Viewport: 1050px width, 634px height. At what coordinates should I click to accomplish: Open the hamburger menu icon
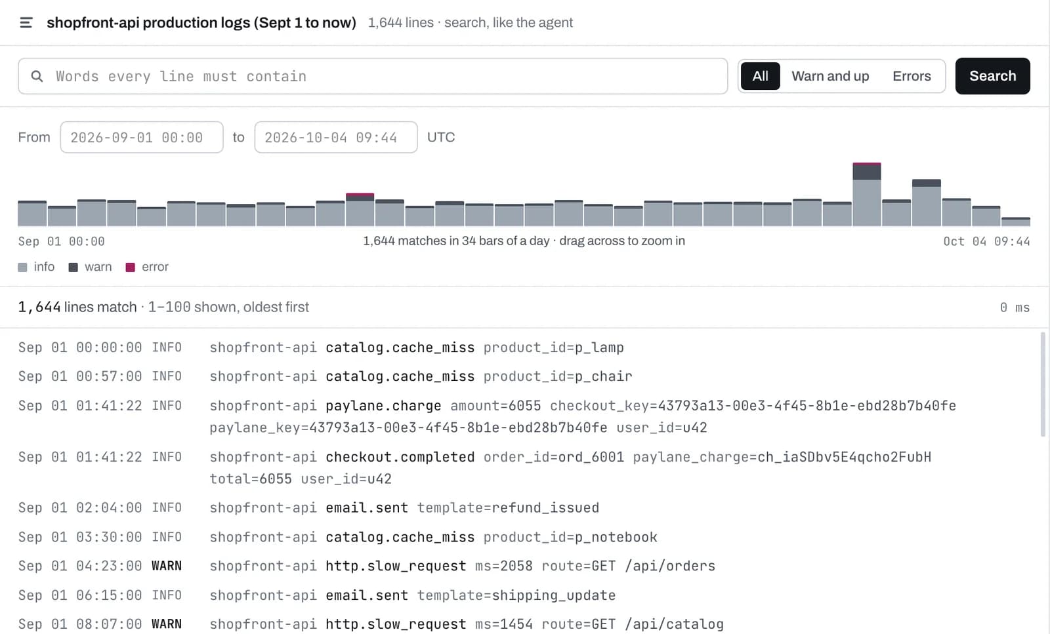pos(26,23)
